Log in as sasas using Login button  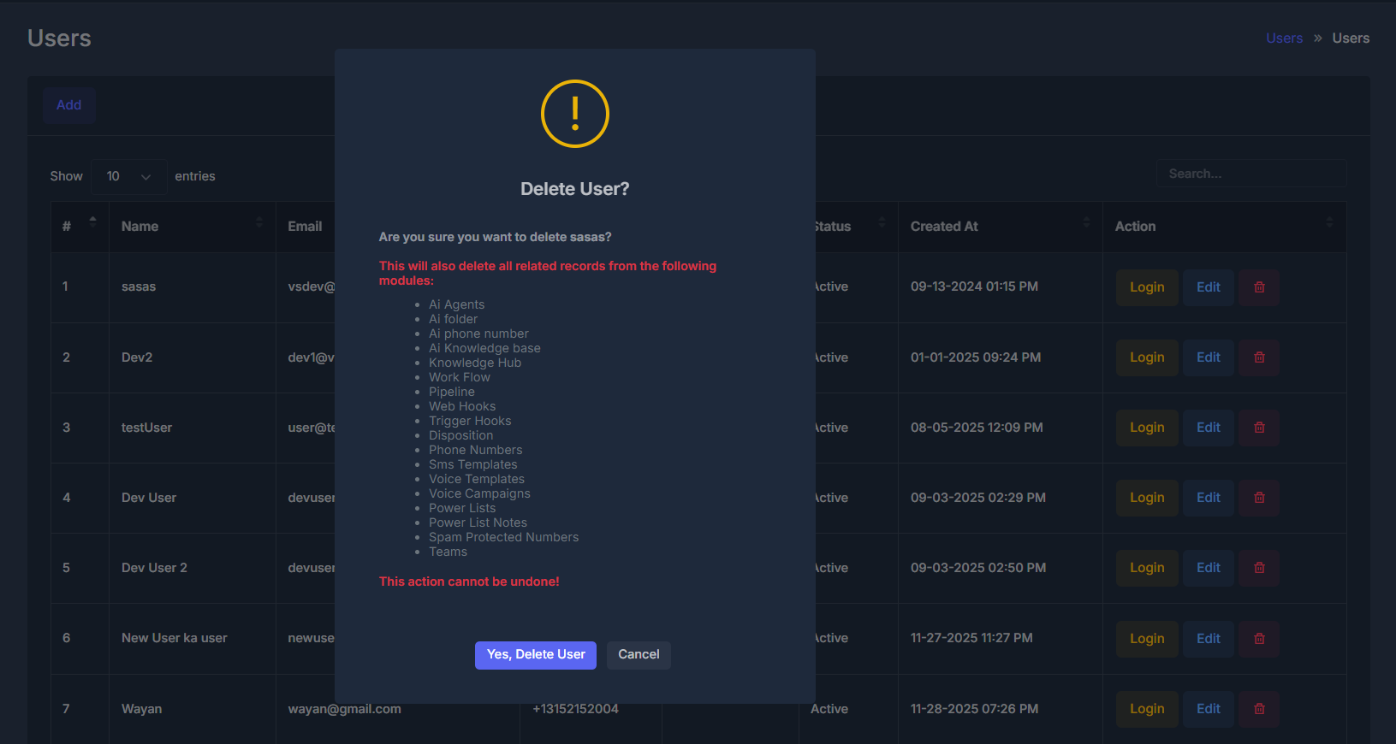click(x=1147, y=287)
